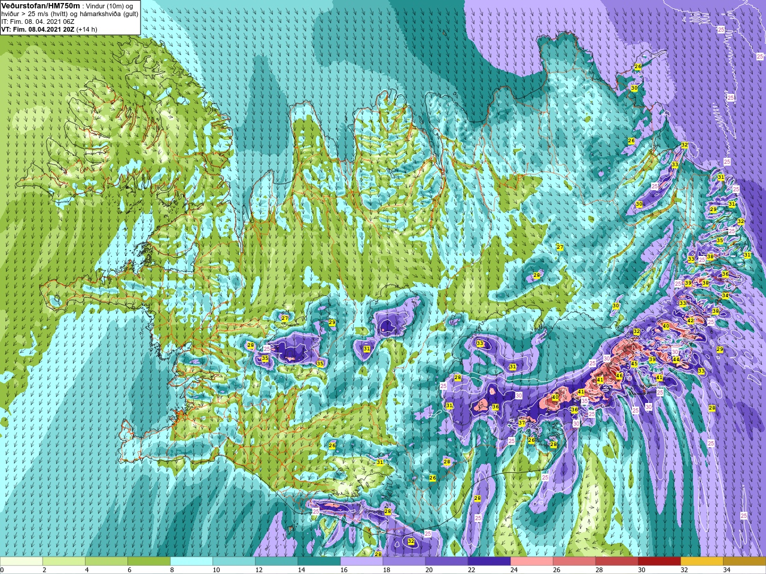Click the '24' tick on the colour scale
The height and width of the screenshot is (574, 766).
tap(513, 570)
